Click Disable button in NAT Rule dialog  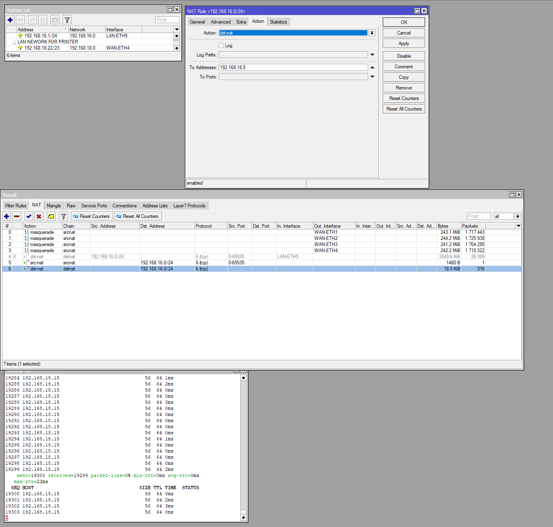coord(404,56)
